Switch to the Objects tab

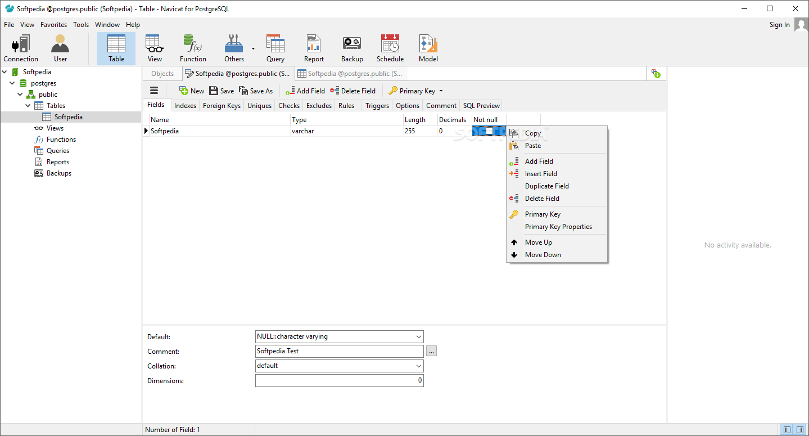[162, 74]
